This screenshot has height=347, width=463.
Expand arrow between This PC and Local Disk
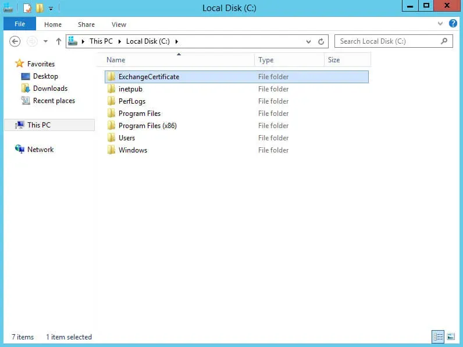tap(120, 41)
